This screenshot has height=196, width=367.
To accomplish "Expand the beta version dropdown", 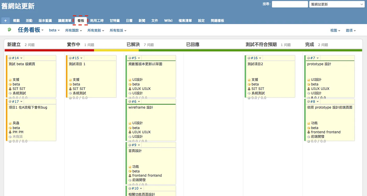I will 54,30.
